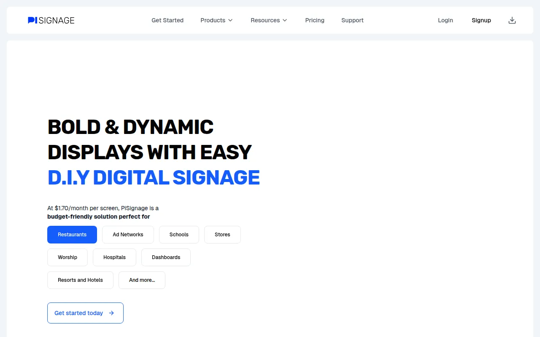Click the download icon in header

click(512, 20)
